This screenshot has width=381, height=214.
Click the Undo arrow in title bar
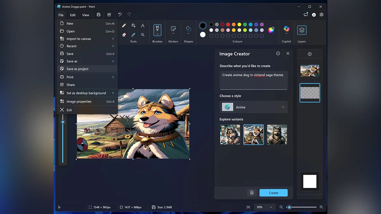(120, 15)
